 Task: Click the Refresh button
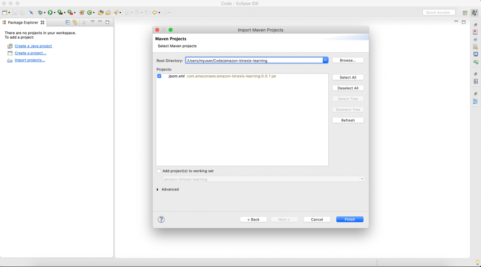click(x=348, y=120)
